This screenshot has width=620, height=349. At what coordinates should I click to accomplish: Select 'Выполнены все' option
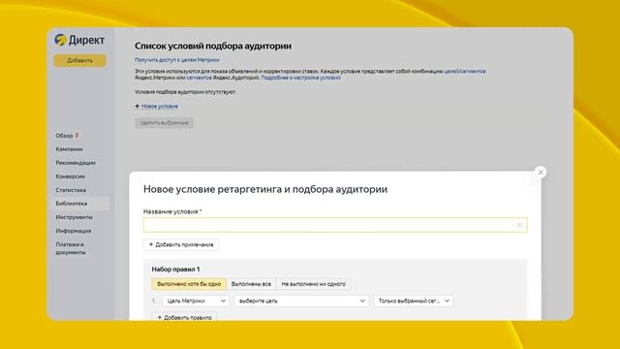coord(251,284)
